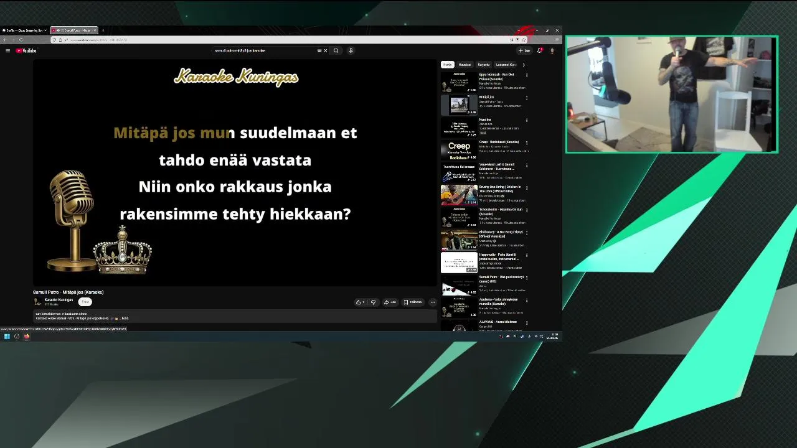797x448 pixels.
Task: Open the YouTube notifications bell
Action: click(x=539, y=50)
